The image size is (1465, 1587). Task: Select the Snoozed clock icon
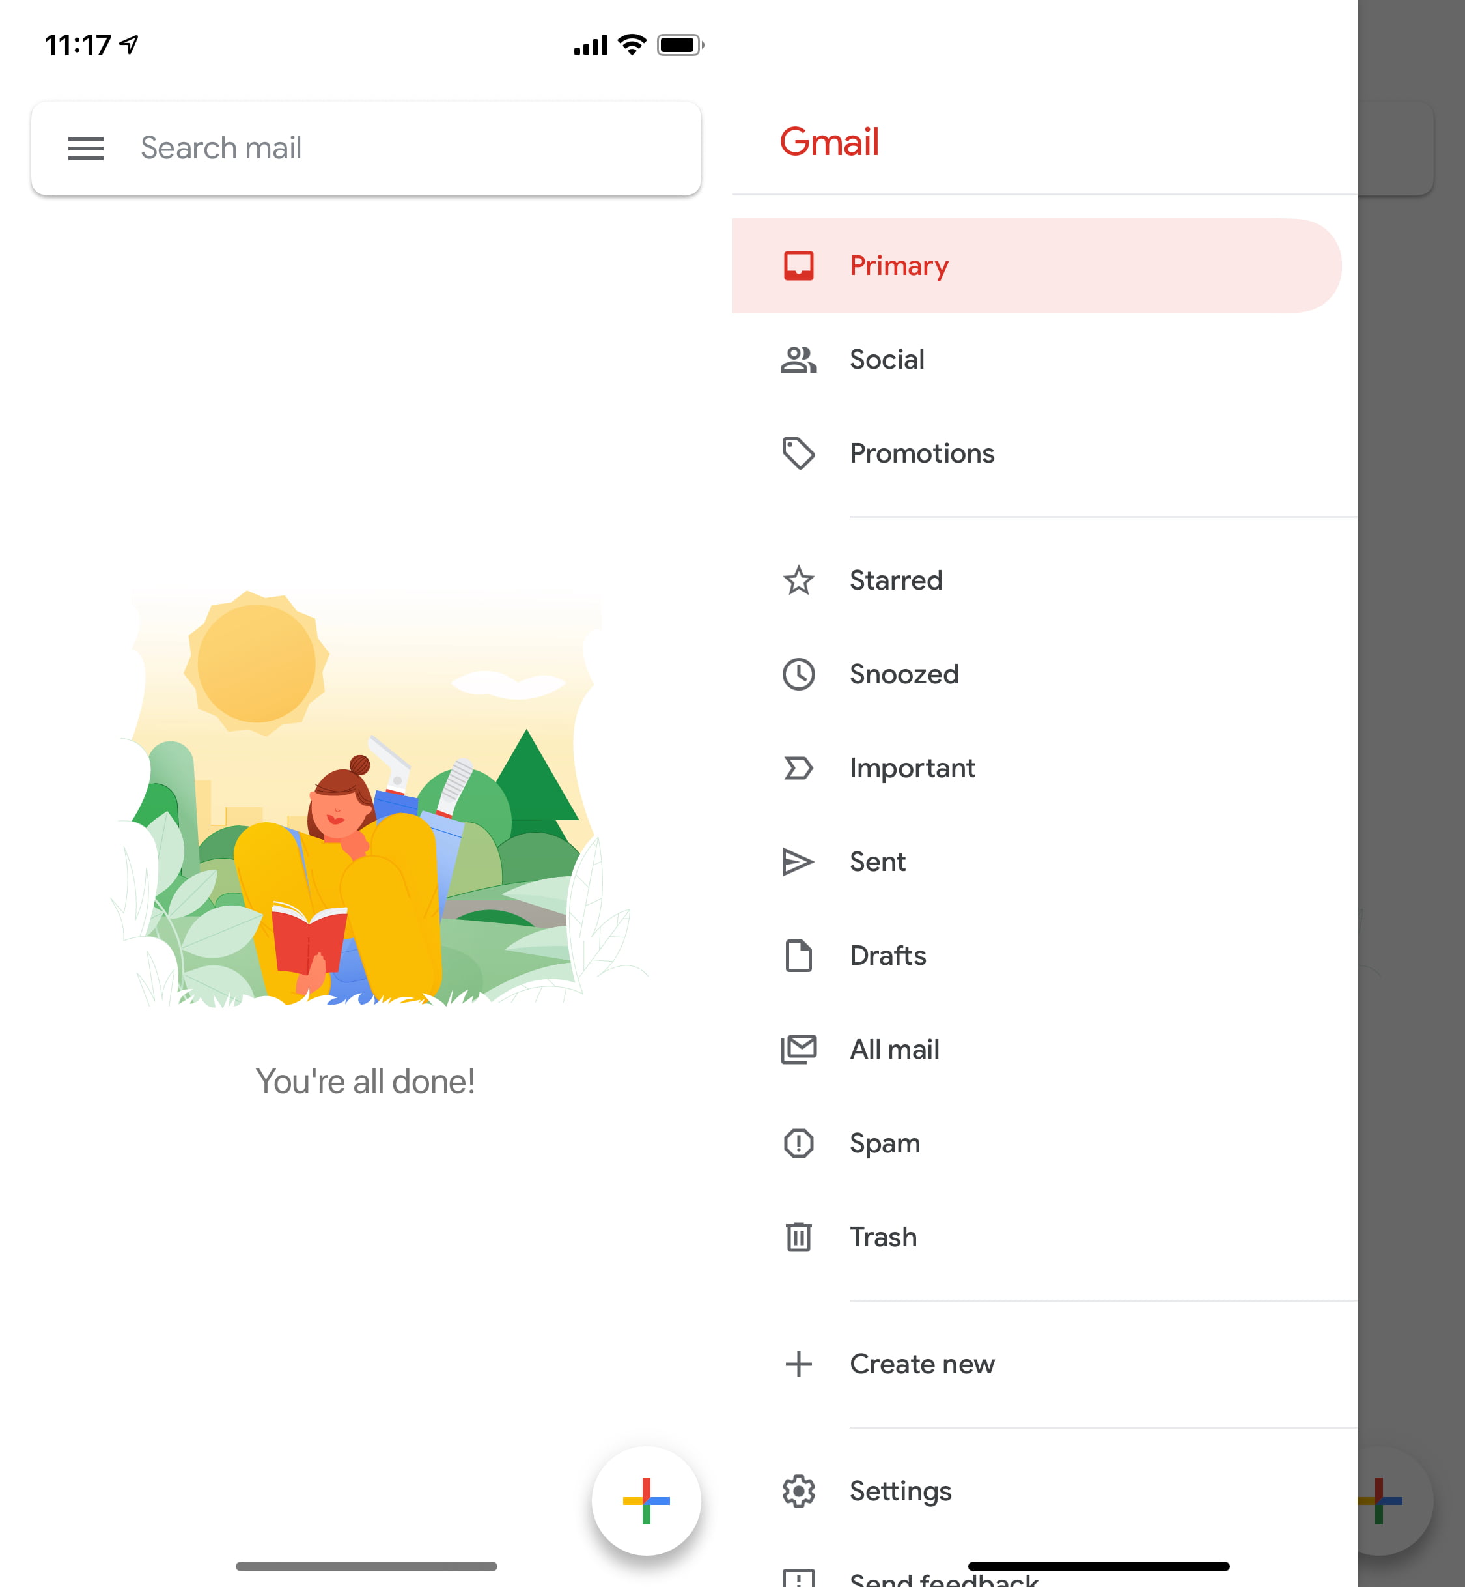(798, 674)
